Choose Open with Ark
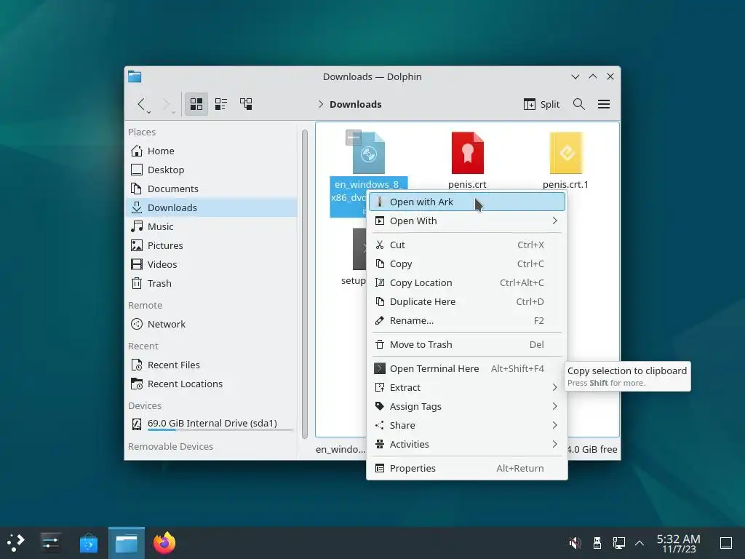Image resolution: width=745 pixels, height=559 pixels. click(467, 202)
